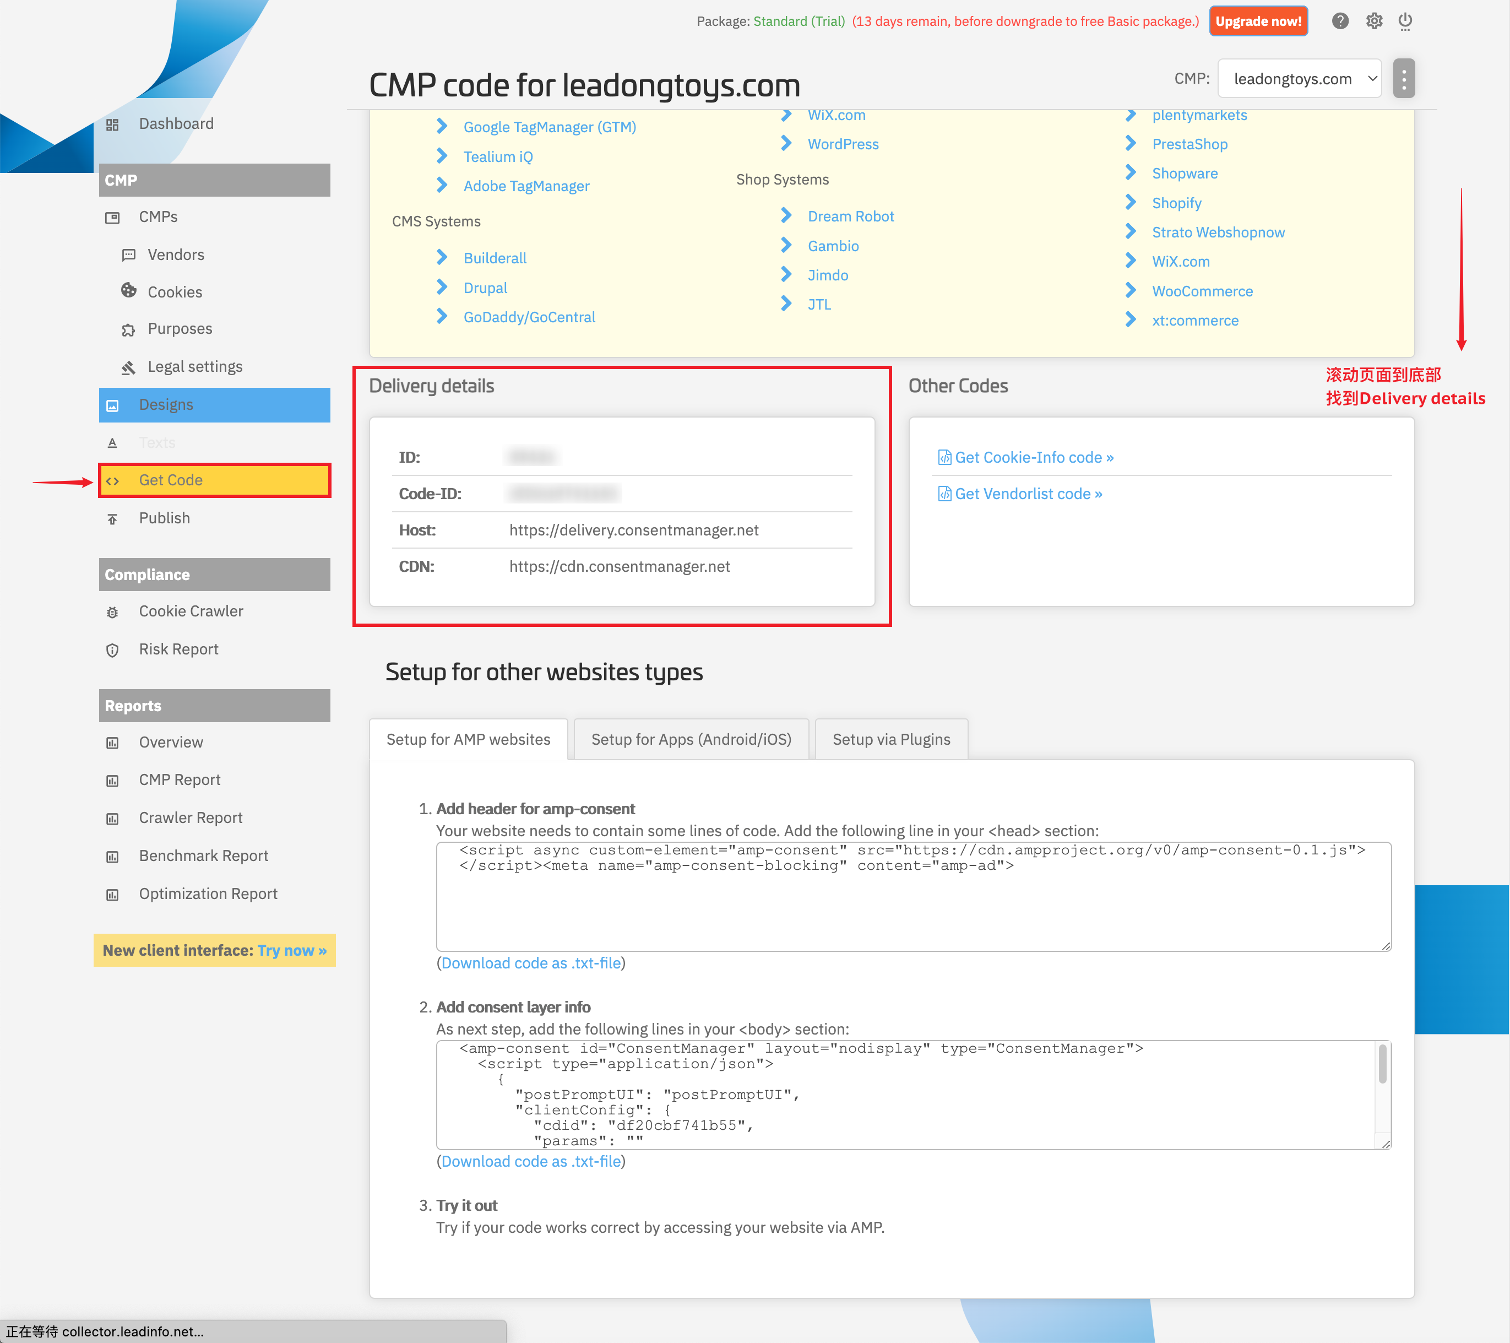Click the Legal settings gavel icon
This screenshot has width=1510, height=1343.
[128, 367]
